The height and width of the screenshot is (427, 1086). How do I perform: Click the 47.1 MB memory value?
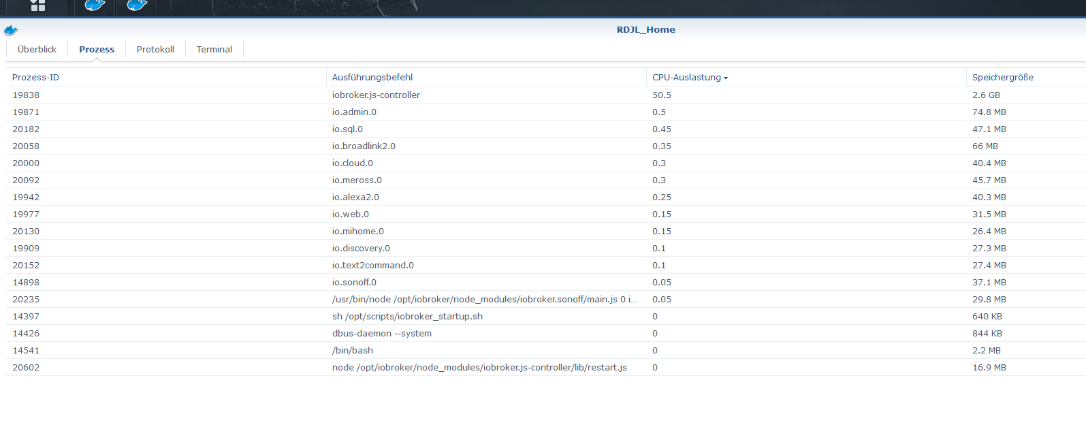pos(989,129)
